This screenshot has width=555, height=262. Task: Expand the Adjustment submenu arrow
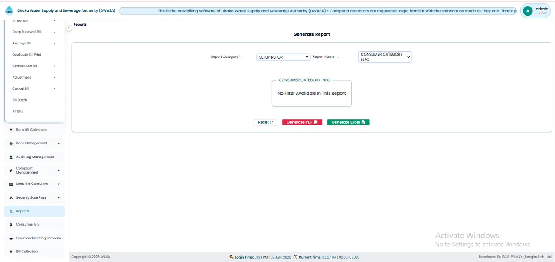[55, 77]
